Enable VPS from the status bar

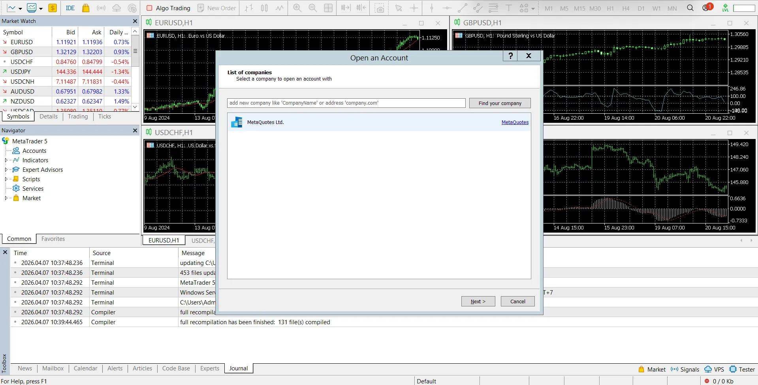pos(714,369)
